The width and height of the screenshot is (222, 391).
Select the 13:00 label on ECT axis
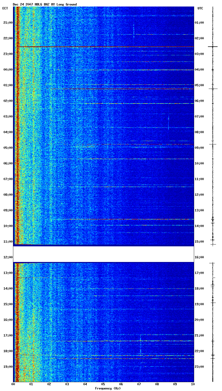point(8,273)
